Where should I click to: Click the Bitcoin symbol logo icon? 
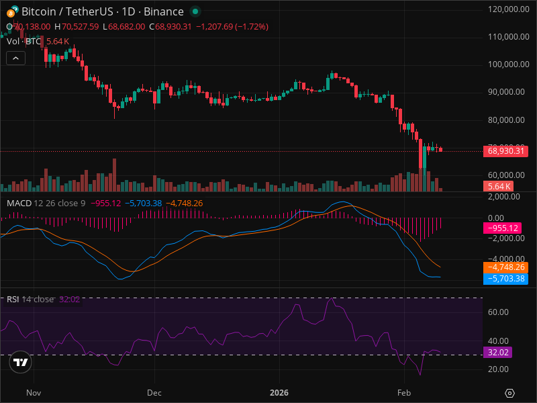pyautogui.click(x=12, y=11)
